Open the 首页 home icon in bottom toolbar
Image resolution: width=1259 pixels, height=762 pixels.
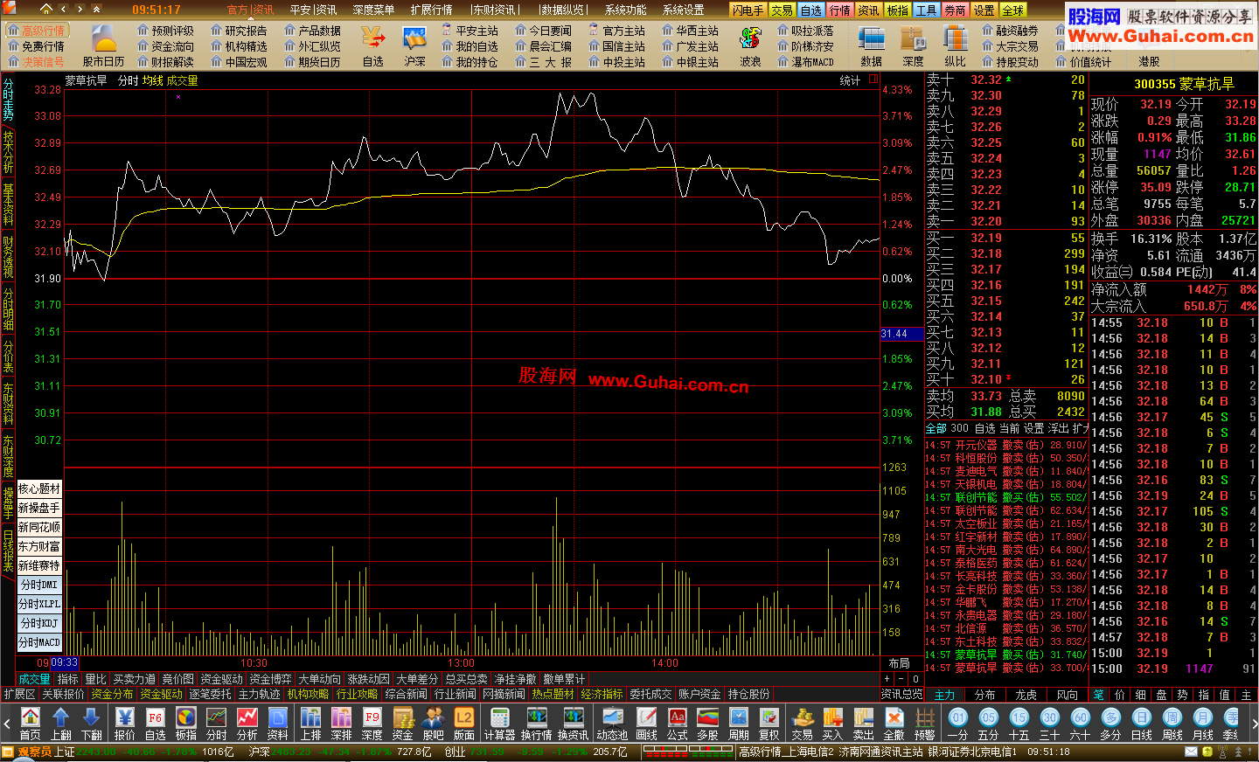click(x=31, y=724)
